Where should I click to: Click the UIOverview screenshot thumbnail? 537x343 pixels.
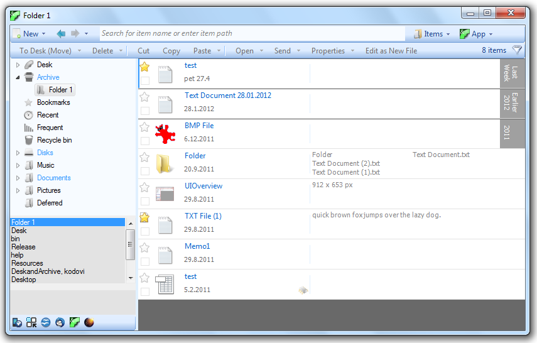coord(165,194)
